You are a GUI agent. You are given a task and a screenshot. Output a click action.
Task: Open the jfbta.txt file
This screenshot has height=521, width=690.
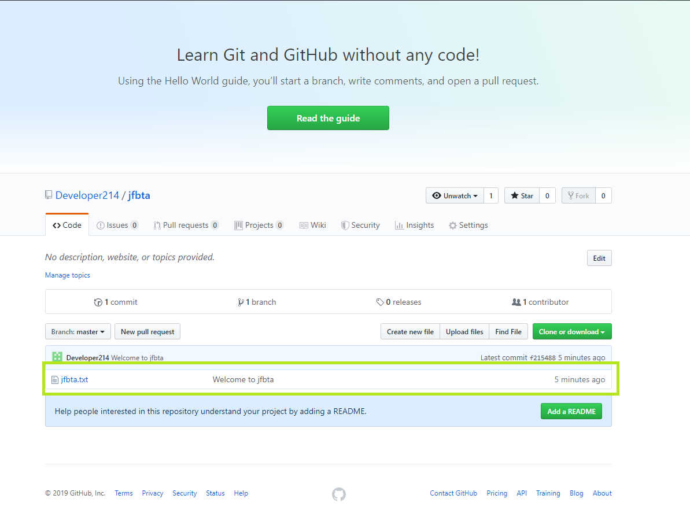tap(75, 379)
